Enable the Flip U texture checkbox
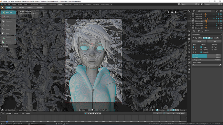 point(212,47)
